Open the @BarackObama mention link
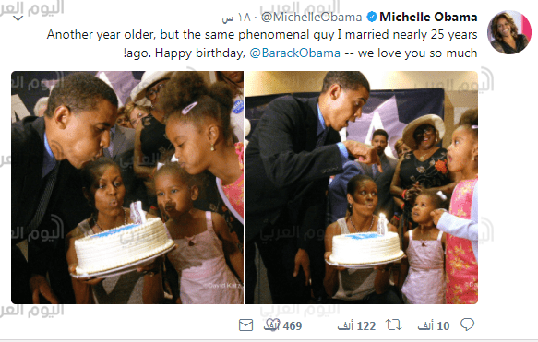The height and width of the screenshot is (342, 538). click(294, 53)
